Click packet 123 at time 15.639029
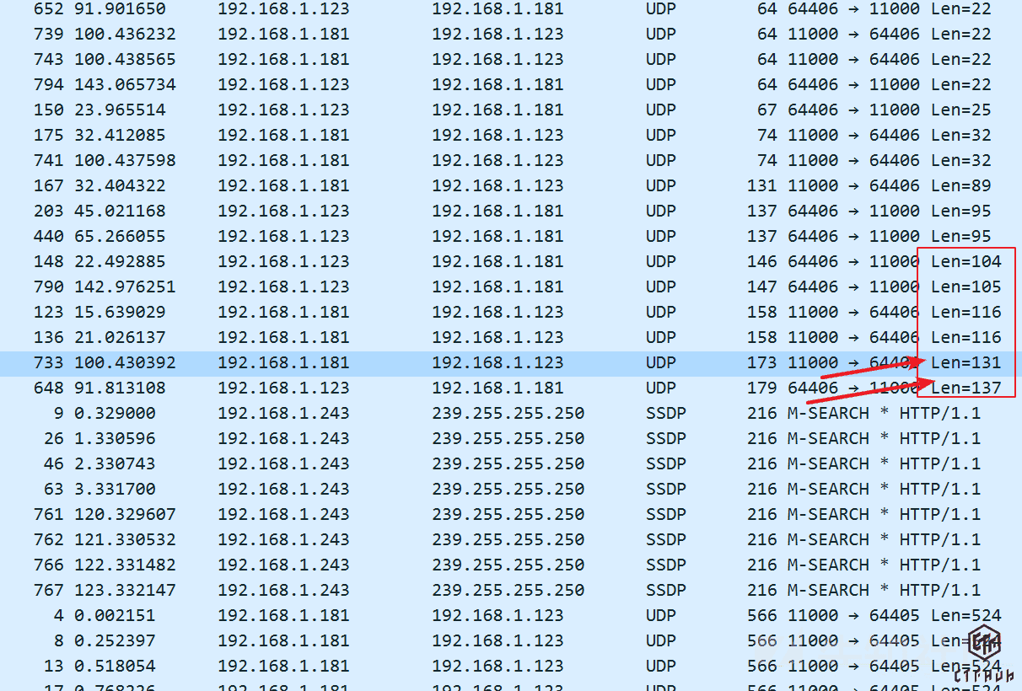The height and width of the screenshot is (691, 1022). [x=506, y=313]
